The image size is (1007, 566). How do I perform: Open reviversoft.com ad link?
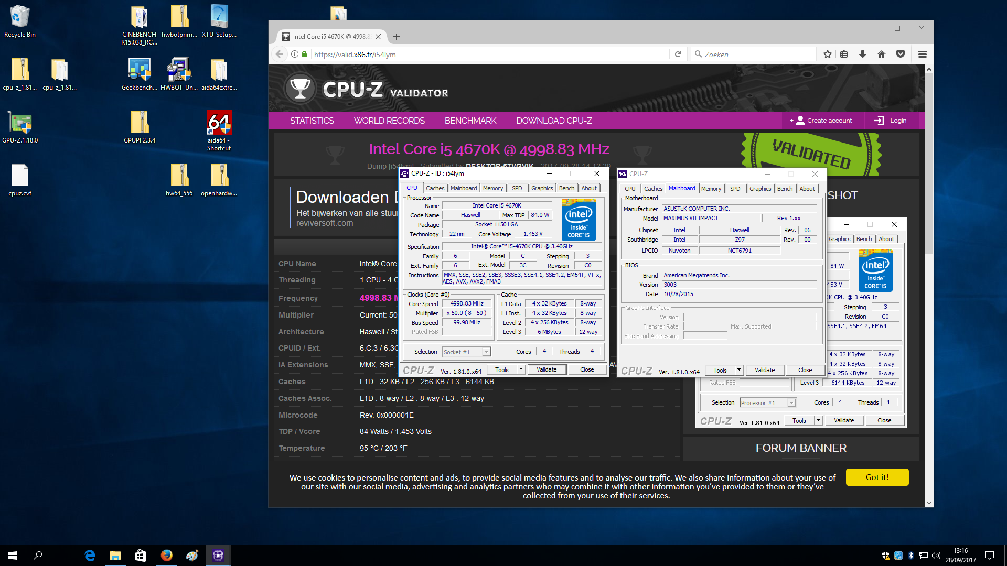click(x=325, y=223)
